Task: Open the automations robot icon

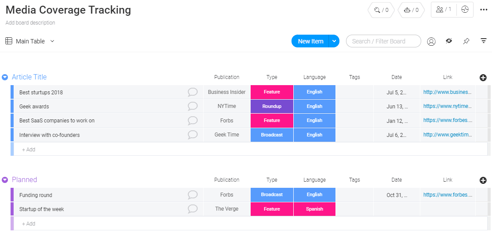Action: click(411, 10)
